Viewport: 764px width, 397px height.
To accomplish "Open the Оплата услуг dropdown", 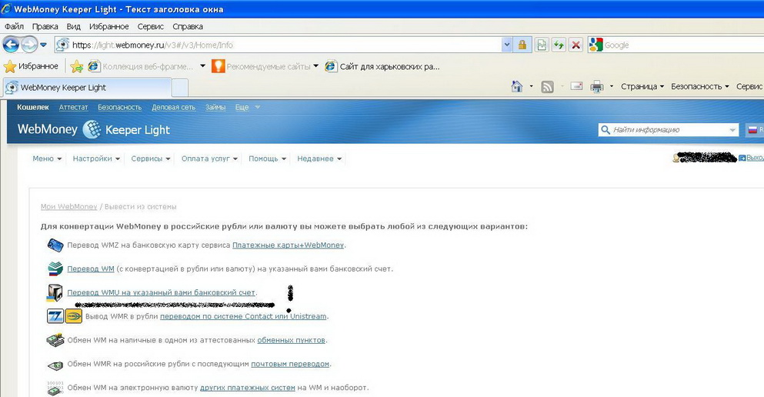I will pyautogui.click(x=209, y=158).
